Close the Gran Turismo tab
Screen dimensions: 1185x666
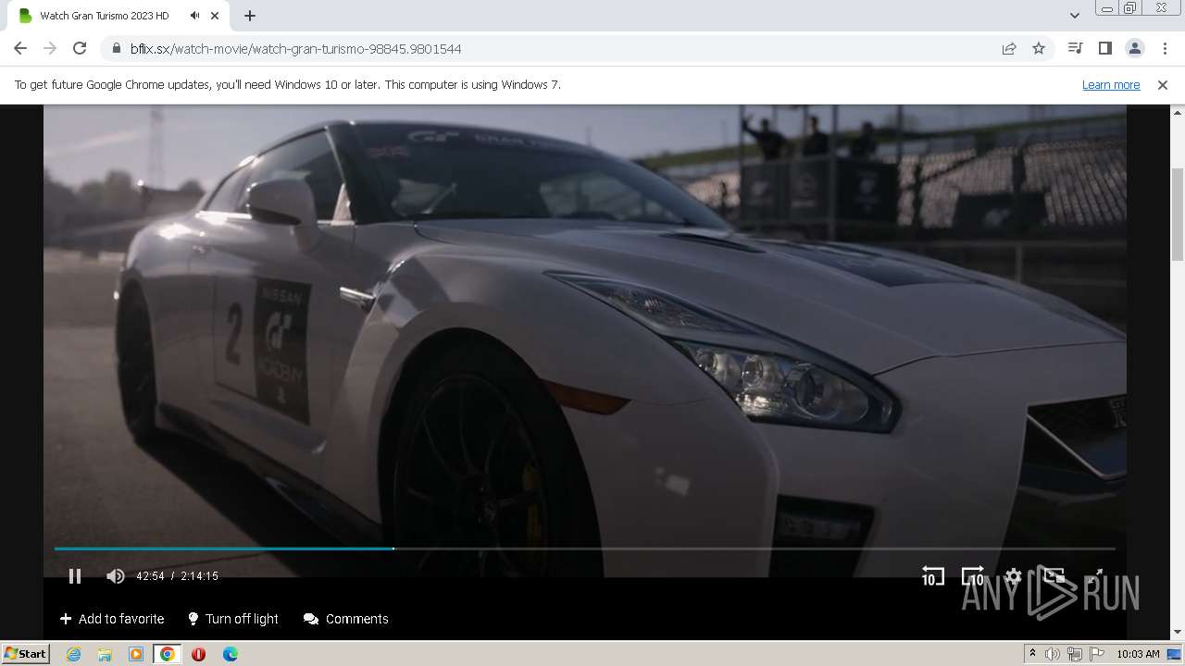point(215,16)
